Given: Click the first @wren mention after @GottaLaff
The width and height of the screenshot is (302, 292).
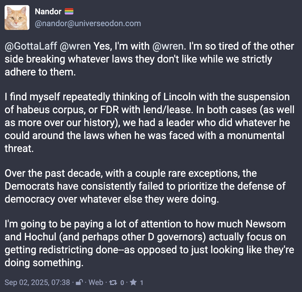Looking at the screenshot, I should pos(75,46).
